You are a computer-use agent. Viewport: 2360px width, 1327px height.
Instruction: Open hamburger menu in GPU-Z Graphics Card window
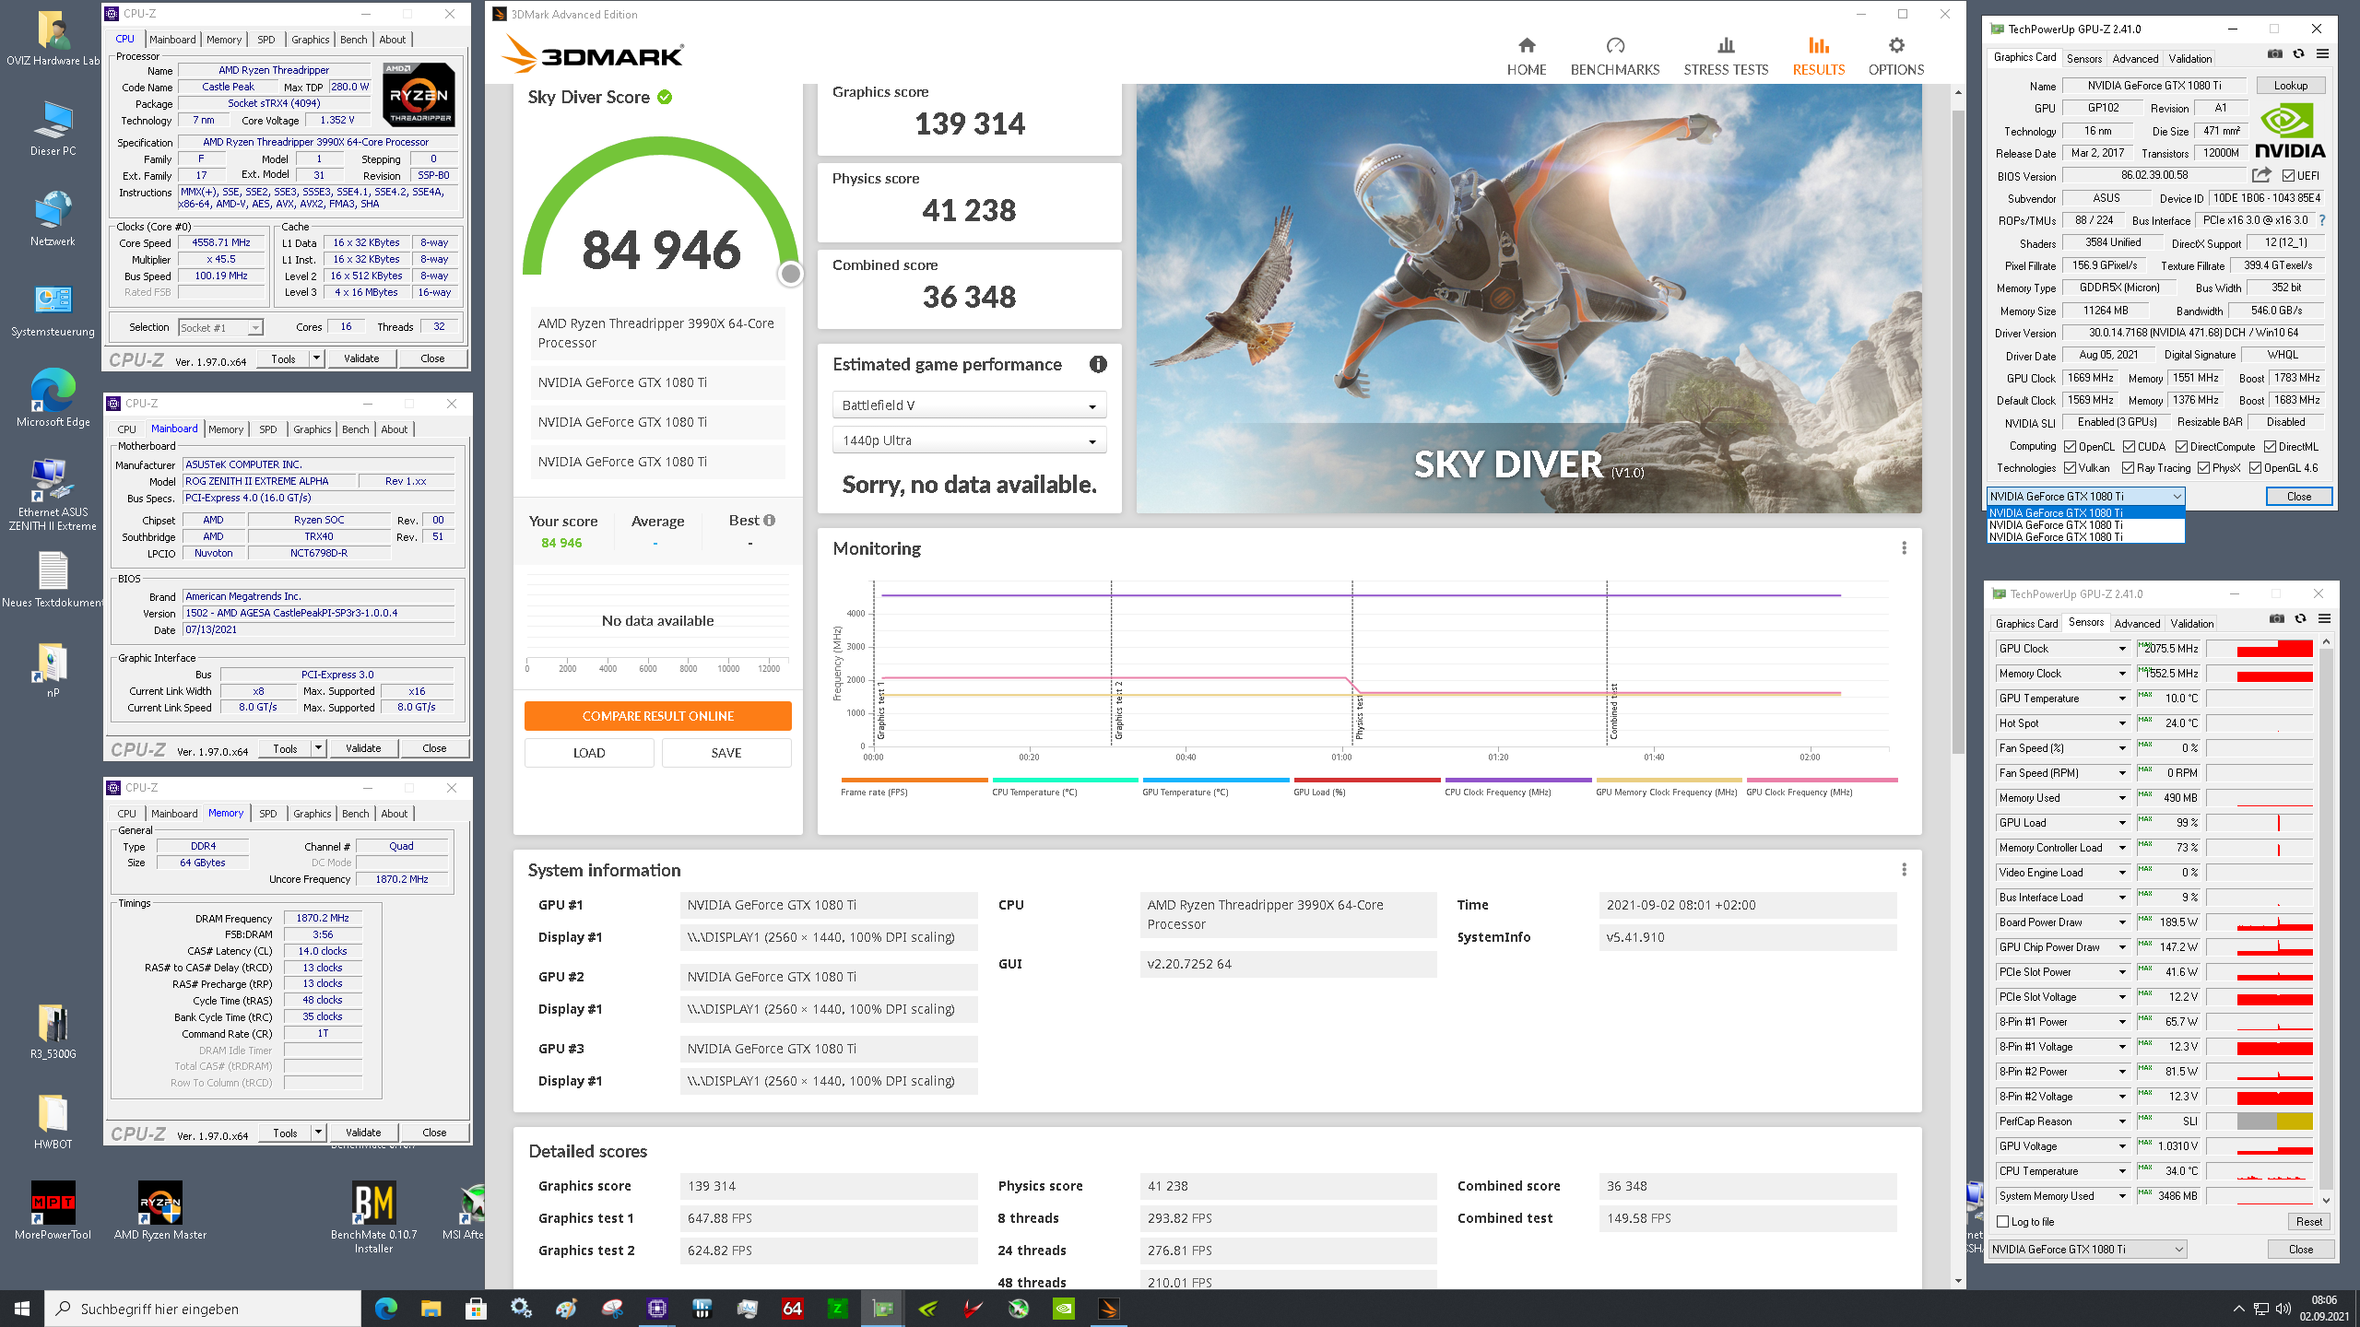[x=2322, y=54]
